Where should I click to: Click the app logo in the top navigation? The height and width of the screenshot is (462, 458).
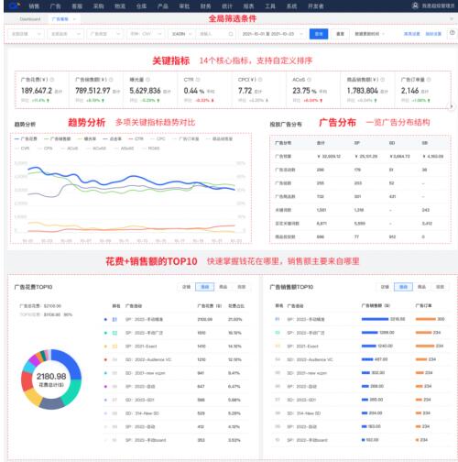(15, 5)
